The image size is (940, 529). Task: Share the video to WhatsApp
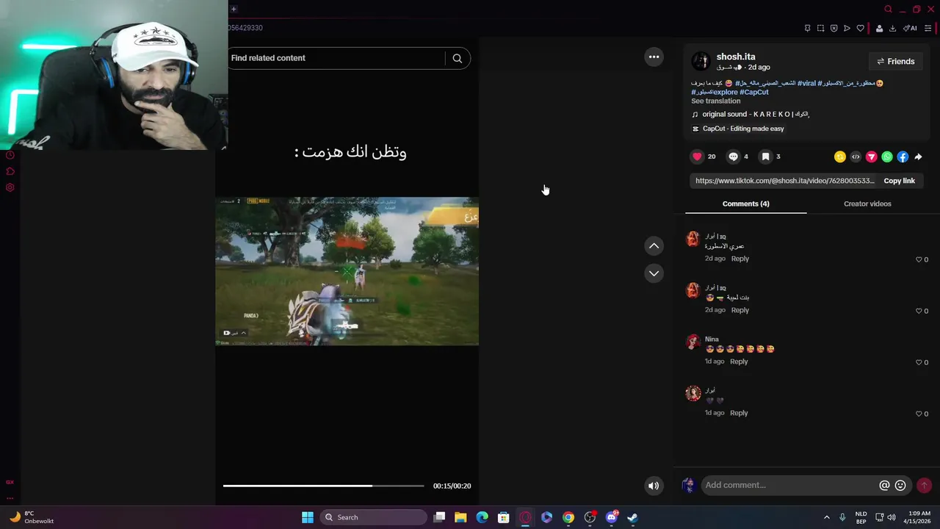point(887,156)
